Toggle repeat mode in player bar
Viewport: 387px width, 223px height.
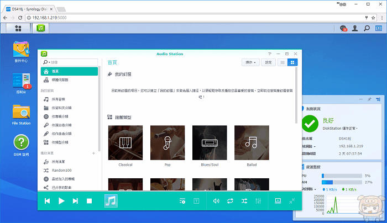[x=230, y=201]
